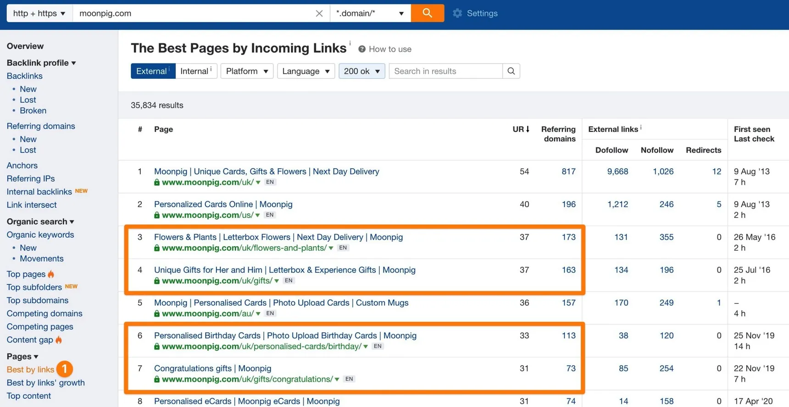The width and height of the screenshot is (789, 407).
Task: Open Best by links' growth
Action: (x=46, y=383)
